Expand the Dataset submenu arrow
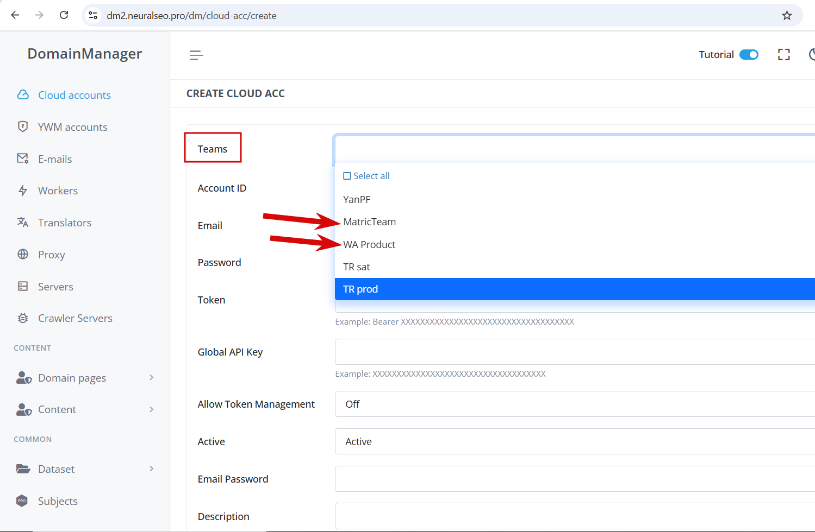The width and height of the screenshot is (815, 532). point(152,468)
